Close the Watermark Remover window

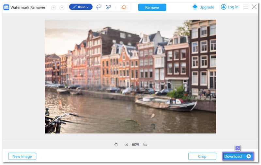pyautogui.click(x=254, y=7)
